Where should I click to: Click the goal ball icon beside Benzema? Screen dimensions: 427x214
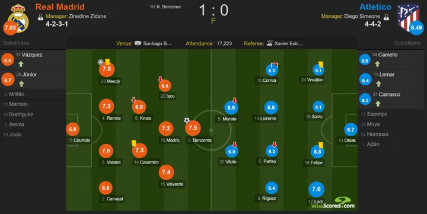187,120
